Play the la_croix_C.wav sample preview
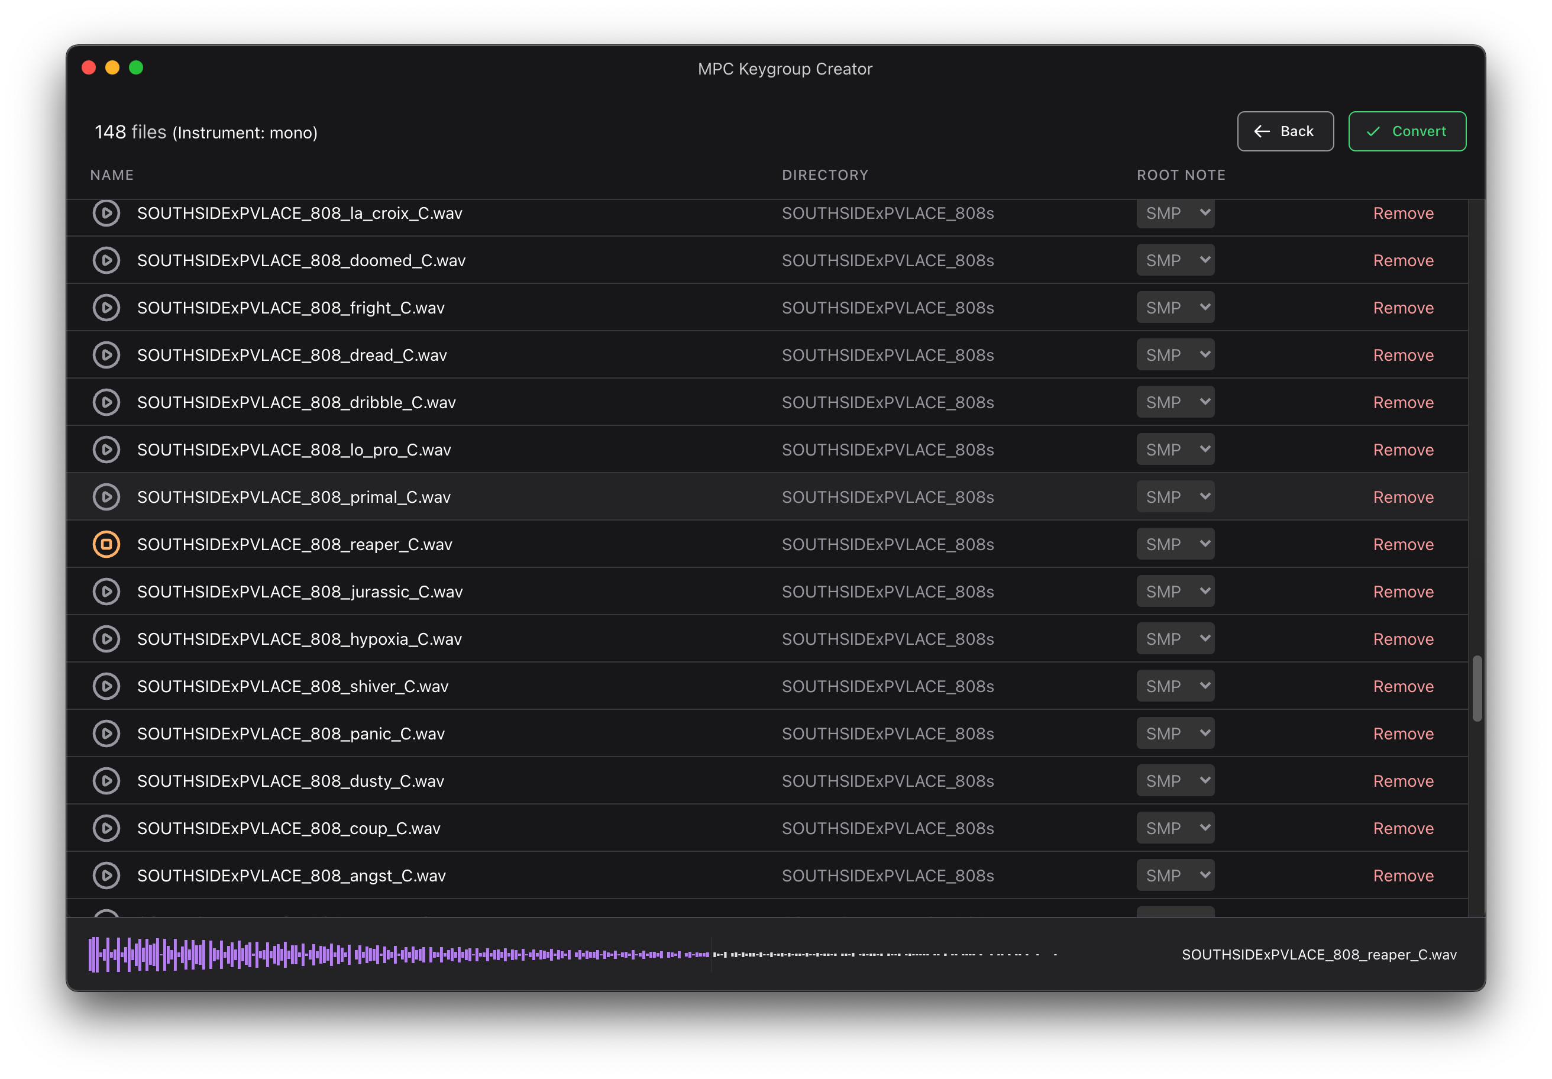This screenshot has height=1079, width=1552. [106, 214]
